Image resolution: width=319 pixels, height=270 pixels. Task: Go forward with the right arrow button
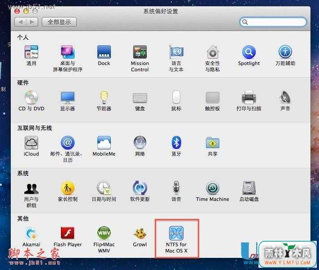pos(32,22)
